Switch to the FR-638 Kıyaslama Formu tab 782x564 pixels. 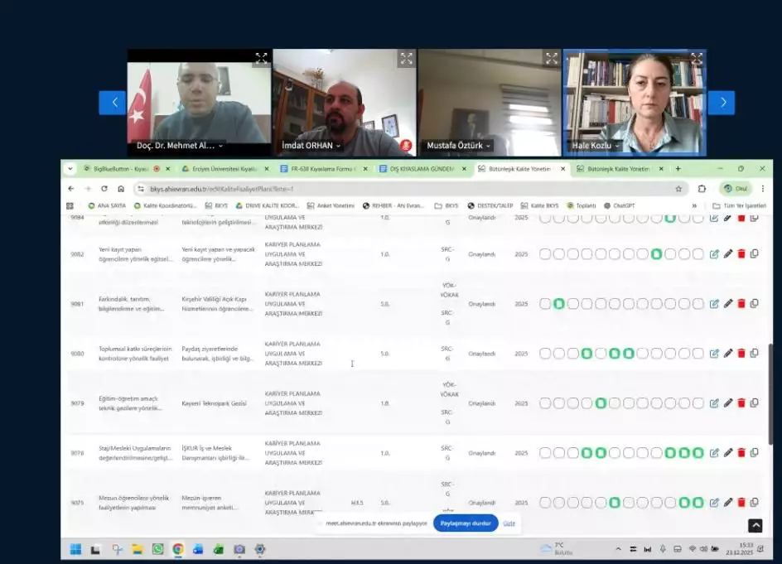[x=317, y=168]
